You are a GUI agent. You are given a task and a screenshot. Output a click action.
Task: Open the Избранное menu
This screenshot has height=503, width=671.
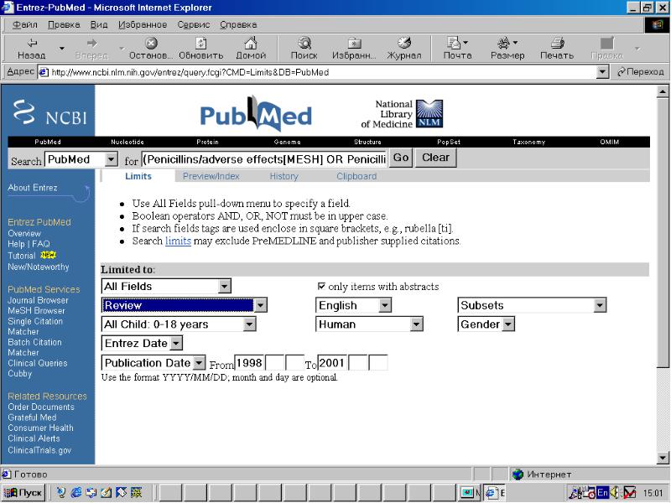coord(143,25)
